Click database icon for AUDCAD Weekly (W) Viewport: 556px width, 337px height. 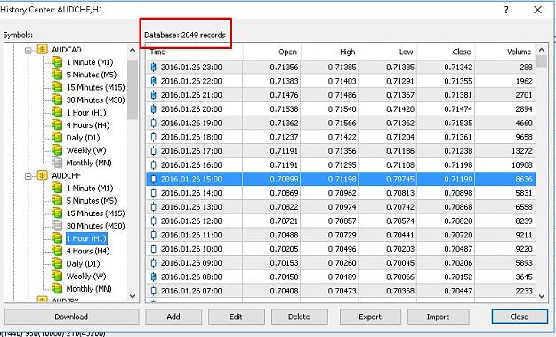pyautogui.click(x=57, y=150)
